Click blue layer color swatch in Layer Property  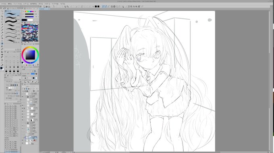coord(33,74)
